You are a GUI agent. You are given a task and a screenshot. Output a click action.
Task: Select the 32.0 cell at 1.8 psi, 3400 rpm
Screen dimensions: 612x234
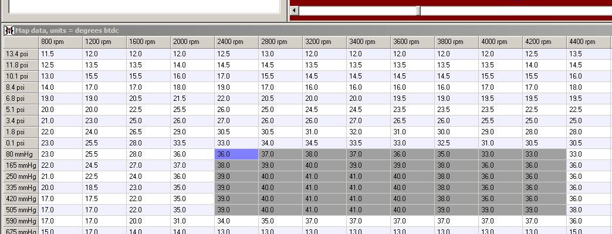[x=368, y=132]
